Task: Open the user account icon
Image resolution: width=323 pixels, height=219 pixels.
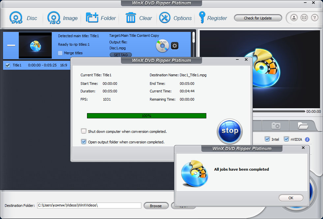Action: [294, 18]
